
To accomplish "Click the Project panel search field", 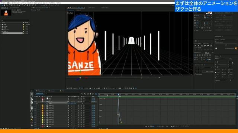I will (x=15, y=20).
